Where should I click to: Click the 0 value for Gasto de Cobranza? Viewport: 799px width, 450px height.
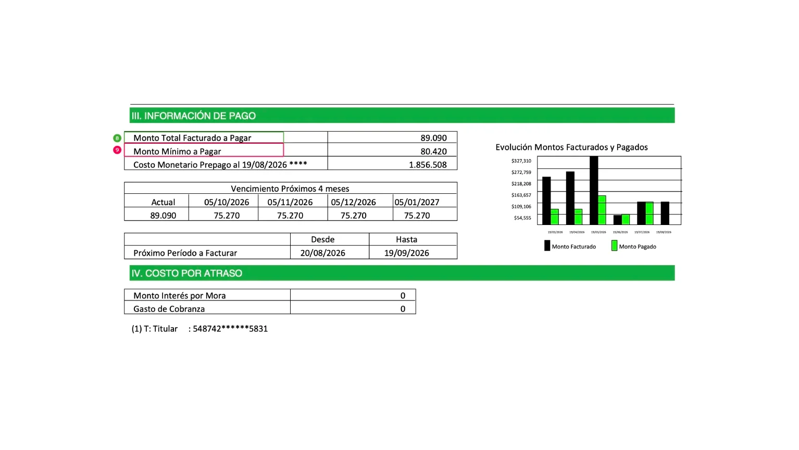[403, 309]
